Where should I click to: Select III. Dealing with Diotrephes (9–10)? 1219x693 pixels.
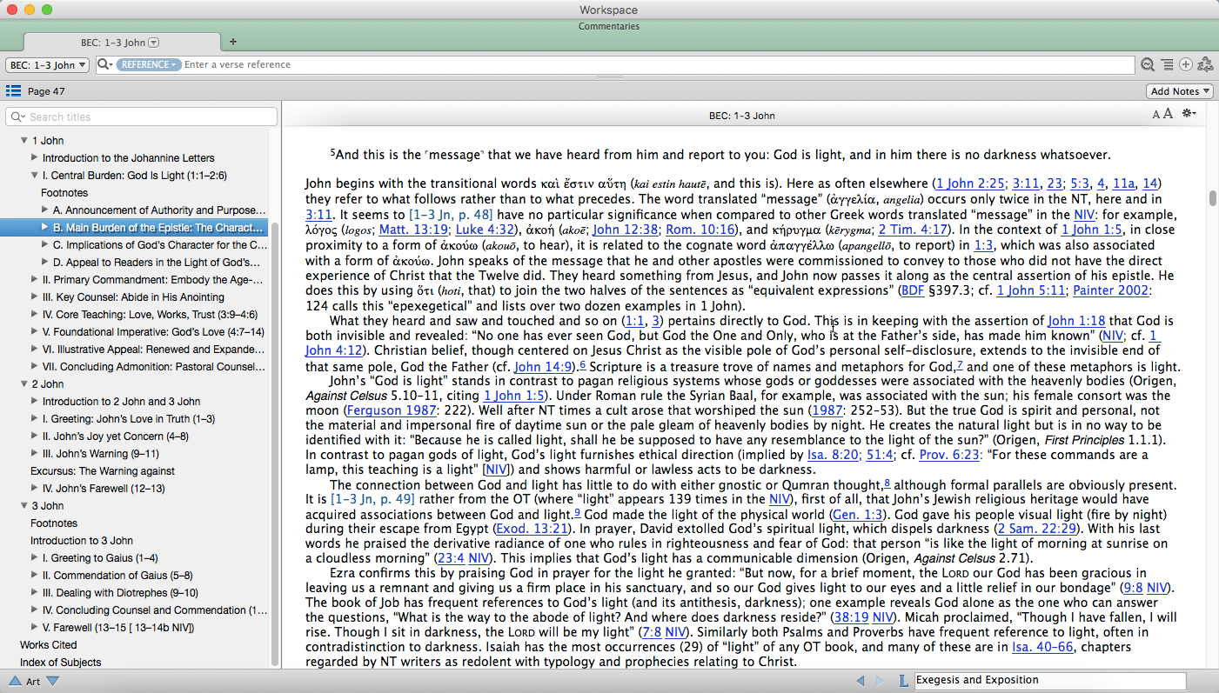pyautogui.click(x=121, y=592)
